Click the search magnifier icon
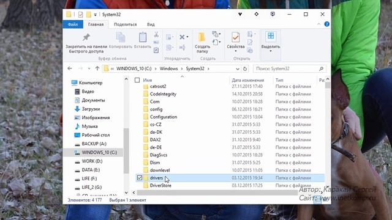 [x=321, y=68]
